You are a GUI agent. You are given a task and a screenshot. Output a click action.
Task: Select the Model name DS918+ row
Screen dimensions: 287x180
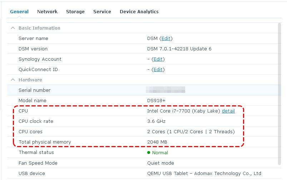(143, 101)
